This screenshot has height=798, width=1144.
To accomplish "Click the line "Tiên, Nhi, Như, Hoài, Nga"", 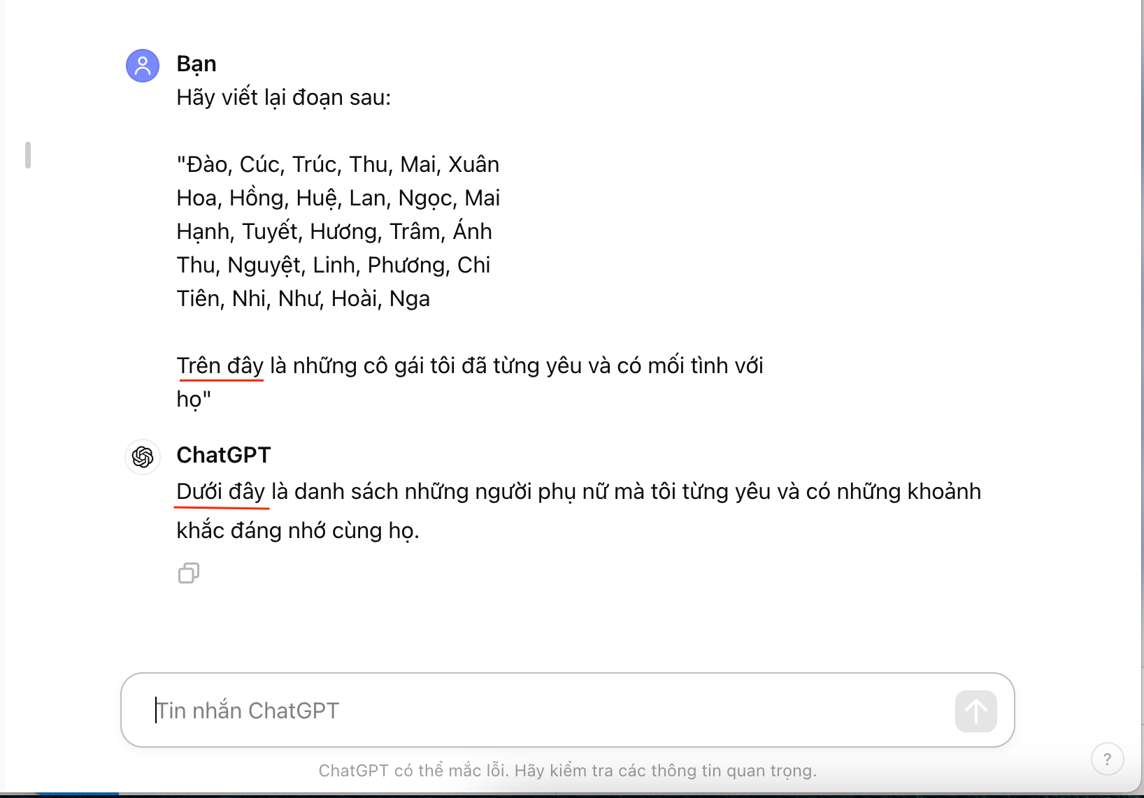I will pos(303,298).
